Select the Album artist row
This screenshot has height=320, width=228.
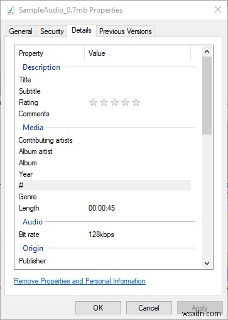pos(104,152)
